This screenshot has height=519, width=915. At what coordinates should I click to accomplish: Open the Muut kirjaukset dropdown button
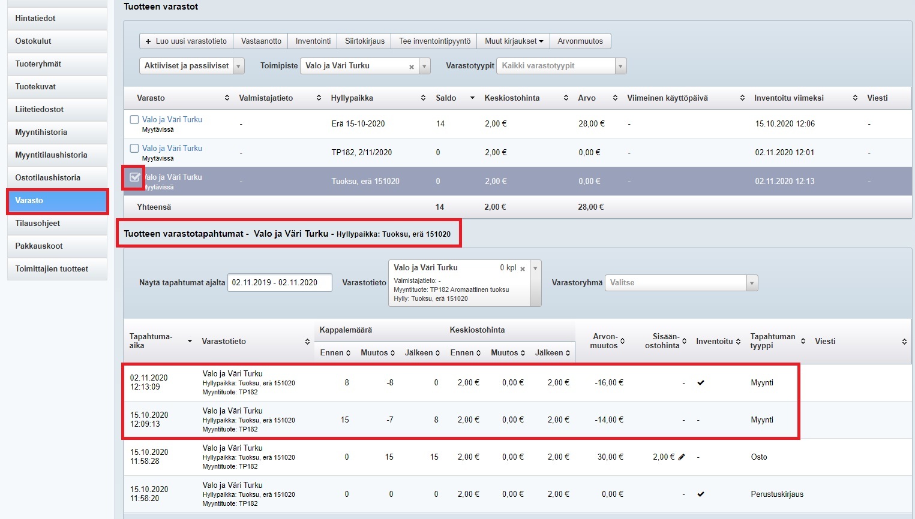[x=513, y=41]
